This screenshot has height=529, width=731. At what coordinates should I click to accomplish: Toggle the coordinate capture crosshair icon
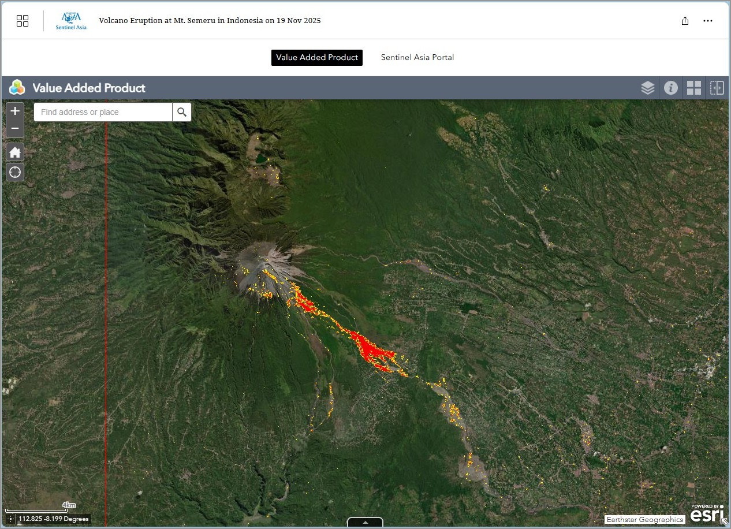coord(10,519)
